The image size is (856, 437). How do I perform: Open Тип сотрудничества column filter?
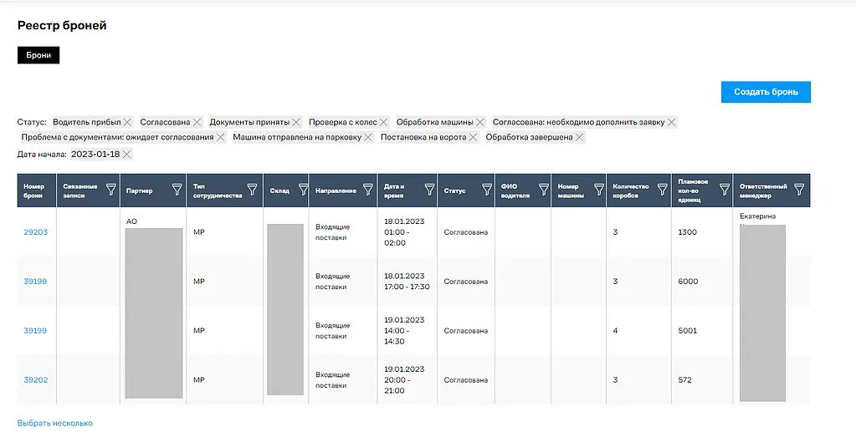pos(252,191)
